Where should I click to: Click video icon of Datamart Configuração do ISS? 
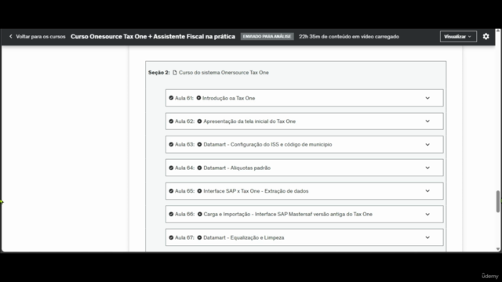199,144
